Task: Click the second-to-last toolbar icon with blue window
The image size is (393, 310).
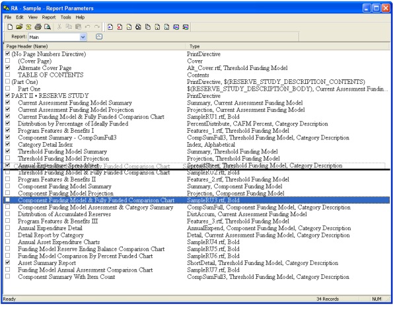Action: (176, 27)
